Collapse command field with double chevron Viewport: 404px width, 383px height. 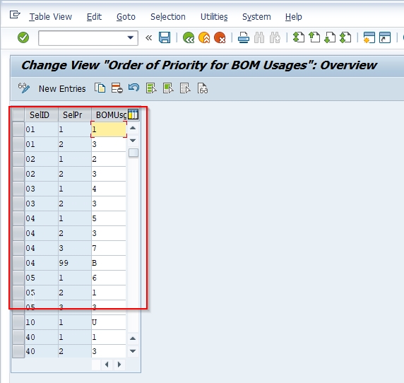148,38
